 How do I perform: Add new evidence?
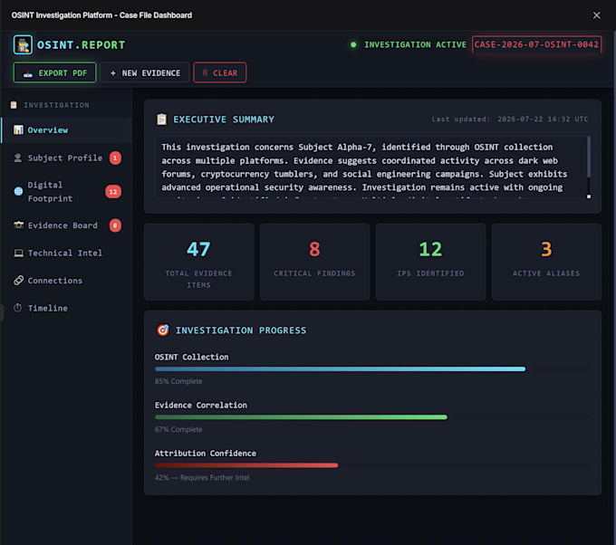tap(145, 72)
